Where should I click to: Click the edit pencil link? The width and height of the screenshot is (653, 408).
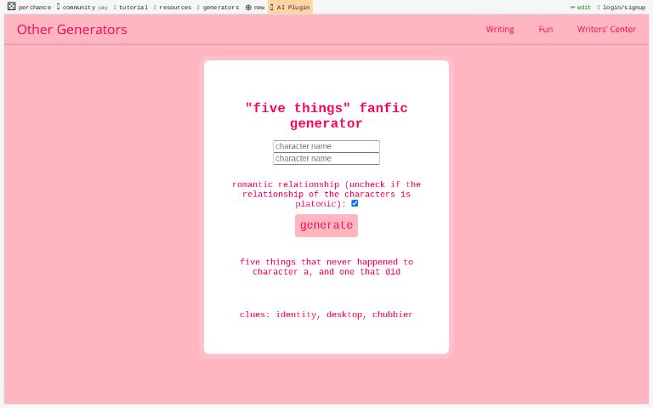[x=581, y=7]
